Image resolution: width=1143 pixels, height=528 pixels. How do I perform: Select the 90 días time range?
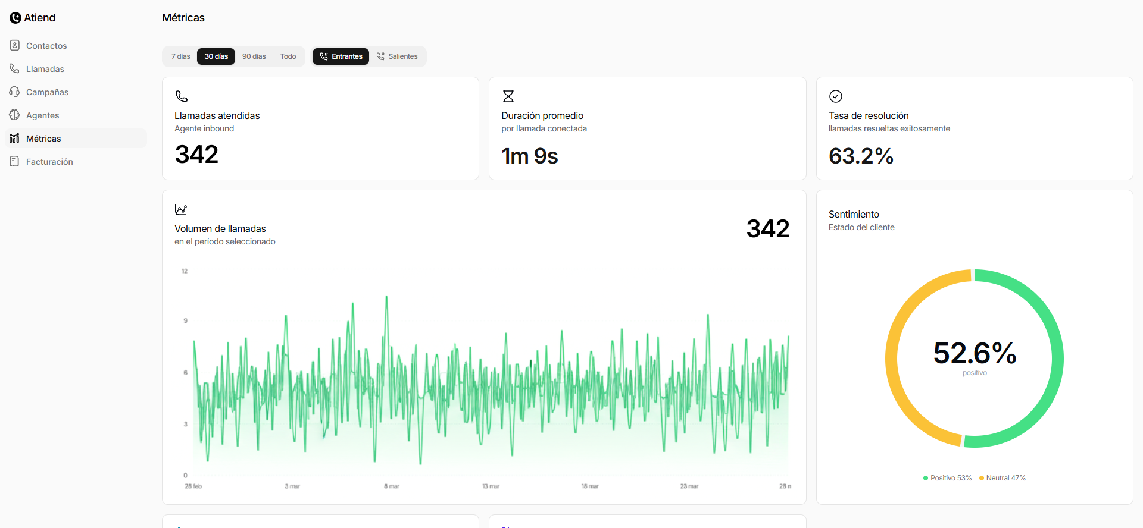[254, 56]
